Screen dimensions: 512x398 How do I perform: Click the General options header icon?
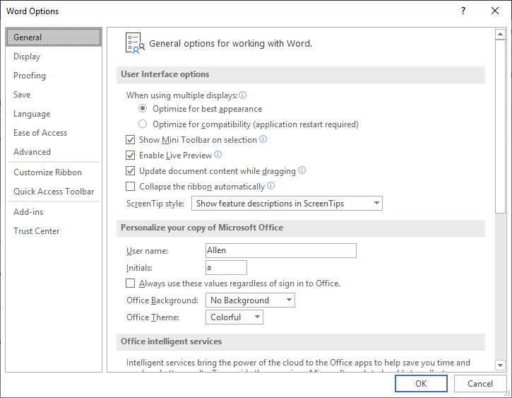(135, 43)
